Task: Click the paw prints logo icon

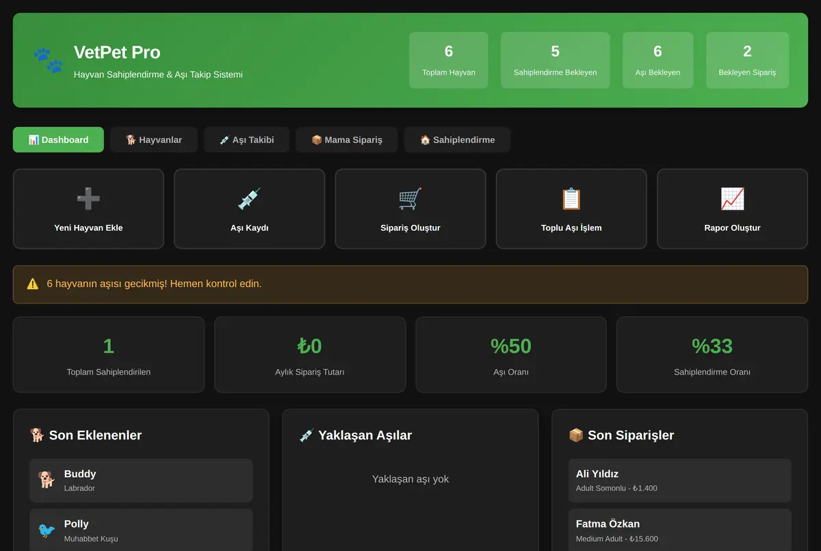Action: click(48, 60)
